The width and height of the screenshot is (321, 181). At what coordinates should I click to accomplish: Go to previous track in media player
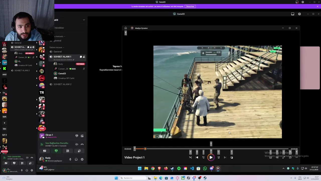(197, 157)
